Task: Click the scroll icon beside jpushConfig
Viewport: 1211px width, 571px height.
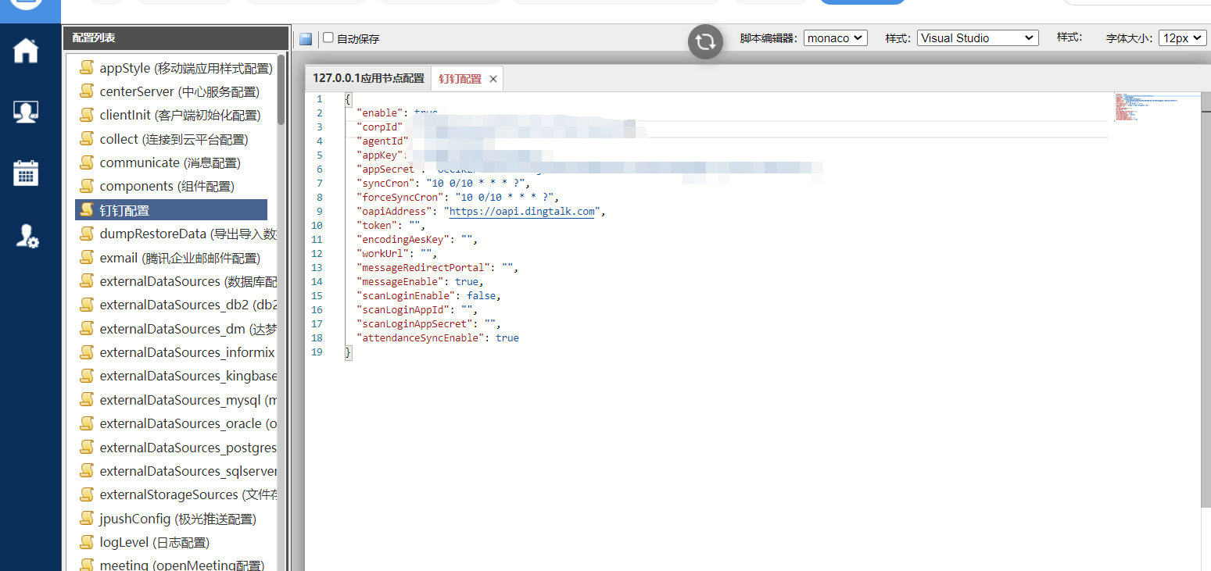Action: tap(87, 519)
